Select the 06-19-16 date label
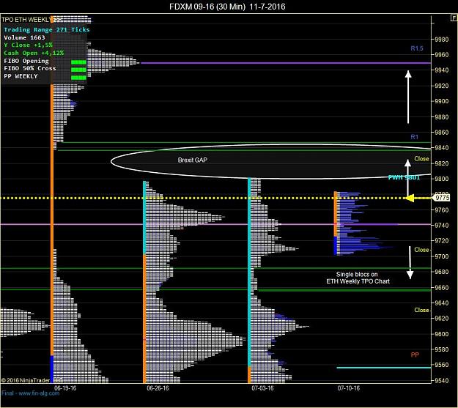Viewport: 458px width, 408px height. click(65, 387)
